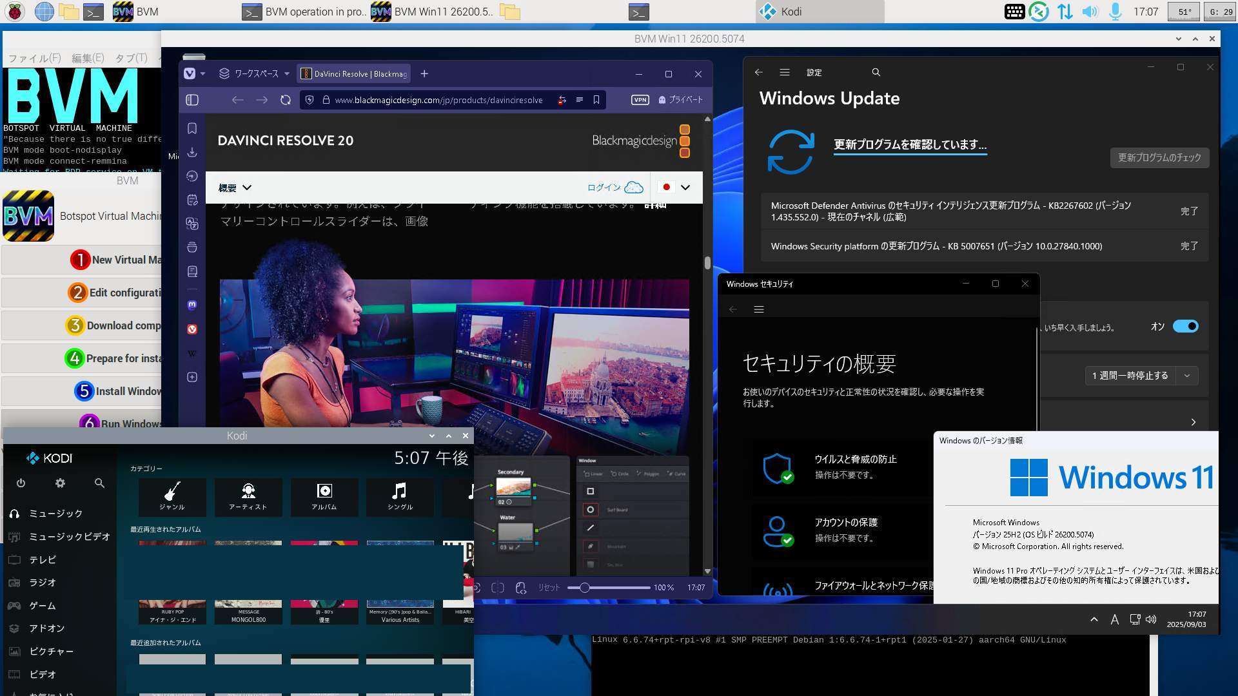Open Vivaldi downloads panel in sidebar

point(192,153)
